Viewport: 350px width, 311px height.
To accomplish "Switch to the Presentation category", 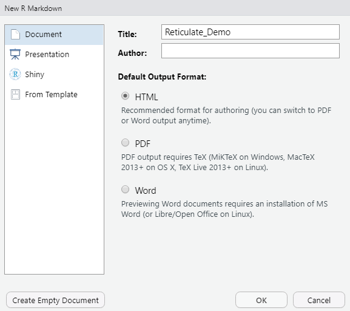I will [54, 55].
